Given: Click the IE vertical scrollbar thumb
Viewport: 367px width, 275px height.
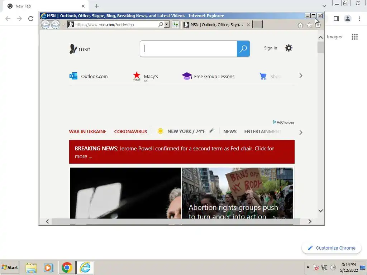Looking at the screenshot, I should click(321, 47).
